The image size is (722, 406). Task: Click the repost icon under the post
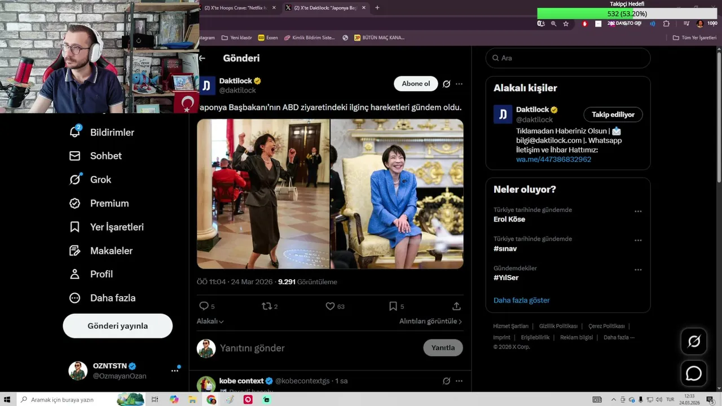(x=267, y=306)
